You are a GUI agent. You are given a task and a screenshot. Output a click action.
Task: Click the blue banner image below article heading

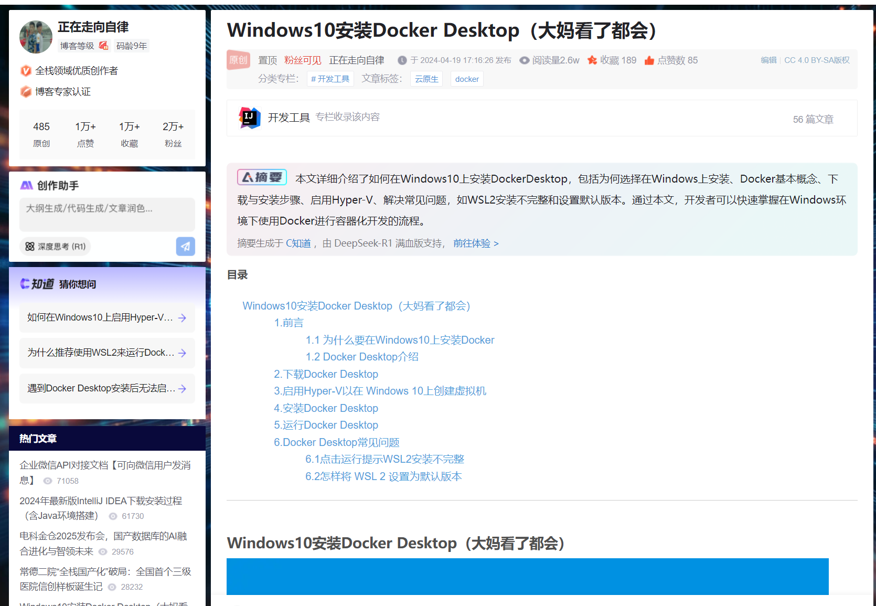tap(528, 577)
